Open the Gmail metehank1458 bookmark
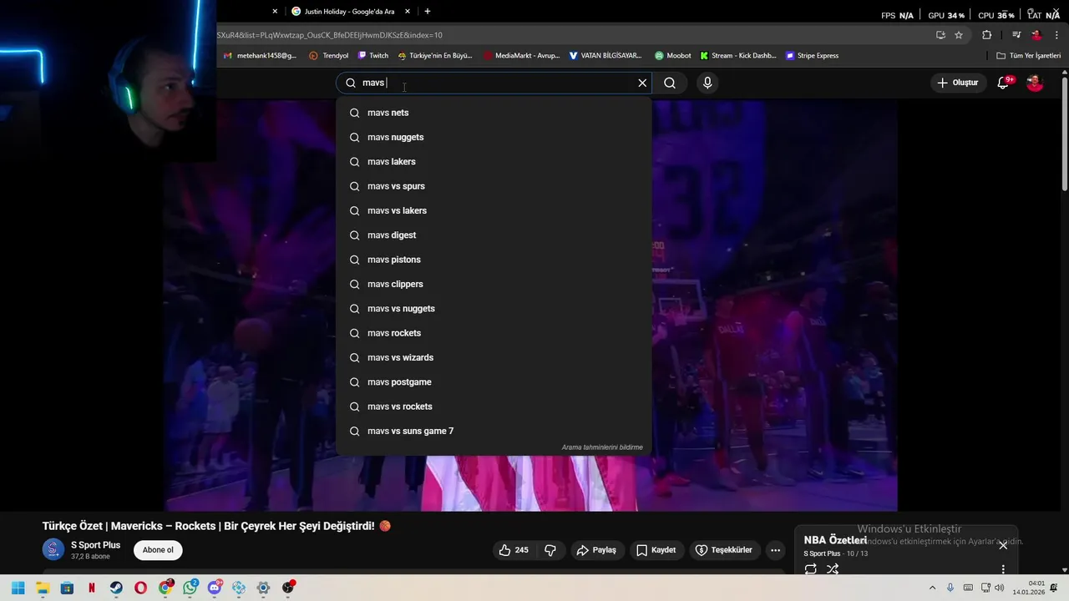The height and width of the screenshot is (601, 1069). click(260, 56)
